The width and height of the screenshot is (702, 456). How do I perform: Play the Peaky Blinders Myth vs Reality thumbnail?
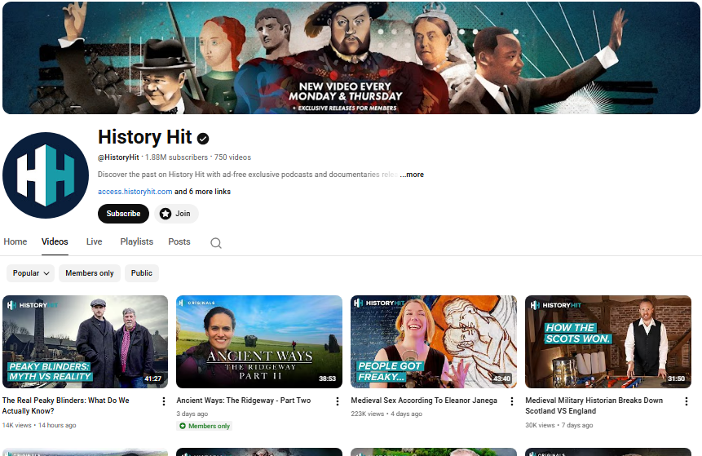point(85,342)
